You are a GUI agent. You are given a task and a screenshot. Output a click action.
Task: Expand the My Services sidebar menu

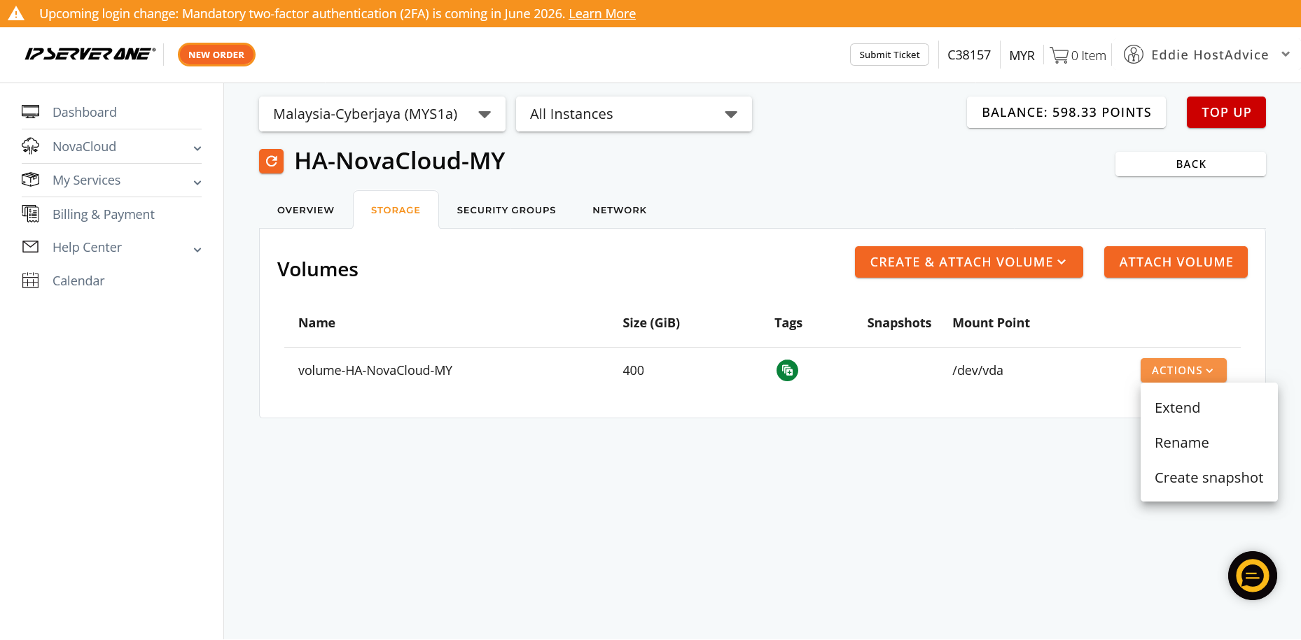[x=197, y=183]
